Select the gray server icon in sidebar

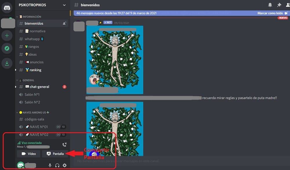pos(8,23)
